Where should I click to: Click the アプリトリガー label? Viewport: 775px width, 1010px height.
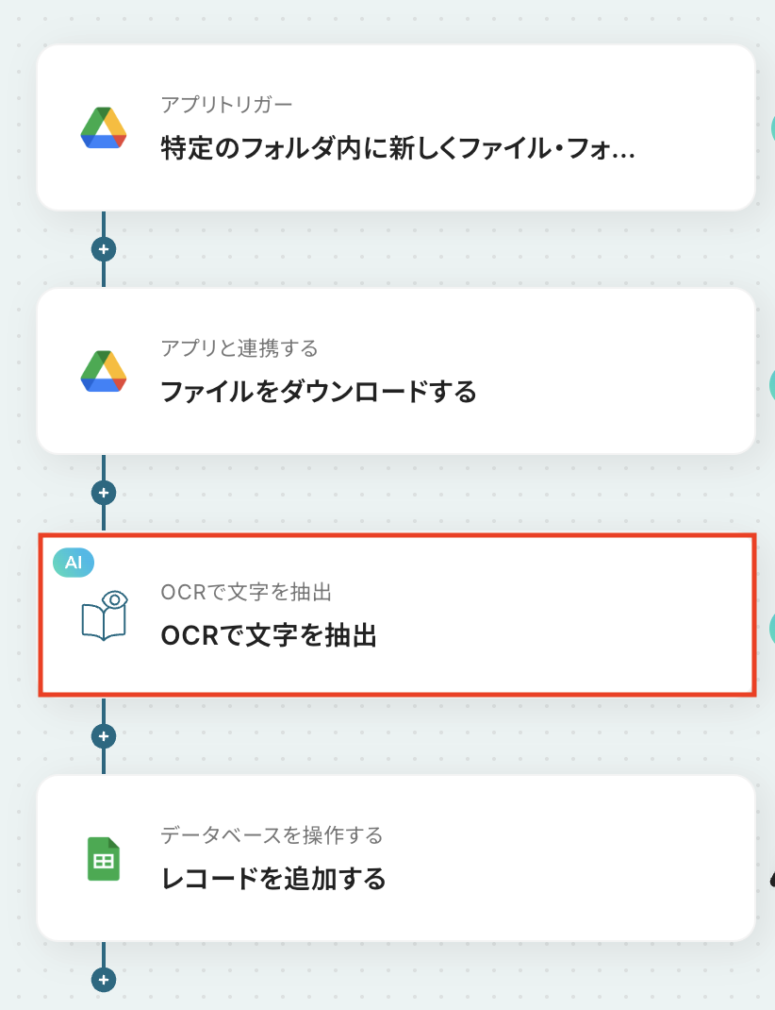(x=226, y=105)
